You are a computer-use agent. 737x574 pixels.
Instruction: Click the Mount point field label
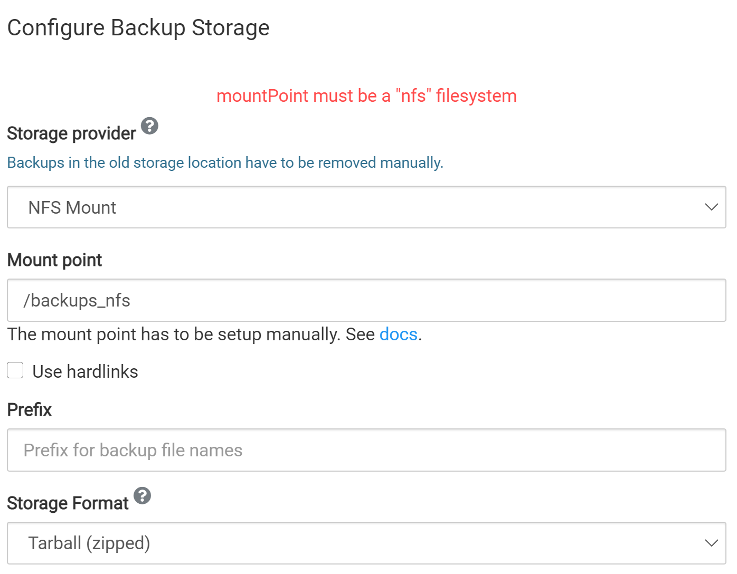pyautogui.click(x=54, y=260)
